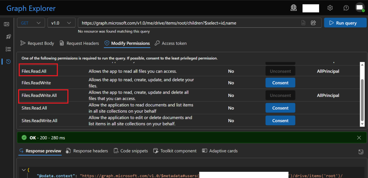Click the tenant name box in header
The height and width of the screenshot is (178, 368).
tap(311, 8)
